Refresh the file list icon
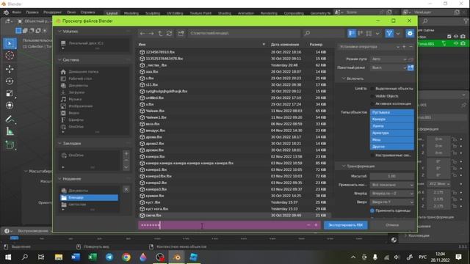 pyautogui.click(x=170, y=34)
